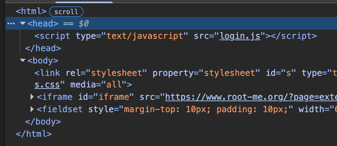Expand the fieldset element node

point(32,109)
